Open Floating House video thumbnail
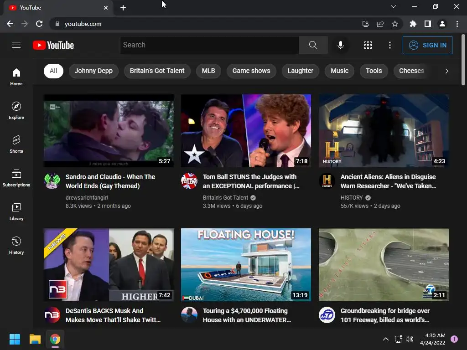The image size is (467, 350). (246, 265)
